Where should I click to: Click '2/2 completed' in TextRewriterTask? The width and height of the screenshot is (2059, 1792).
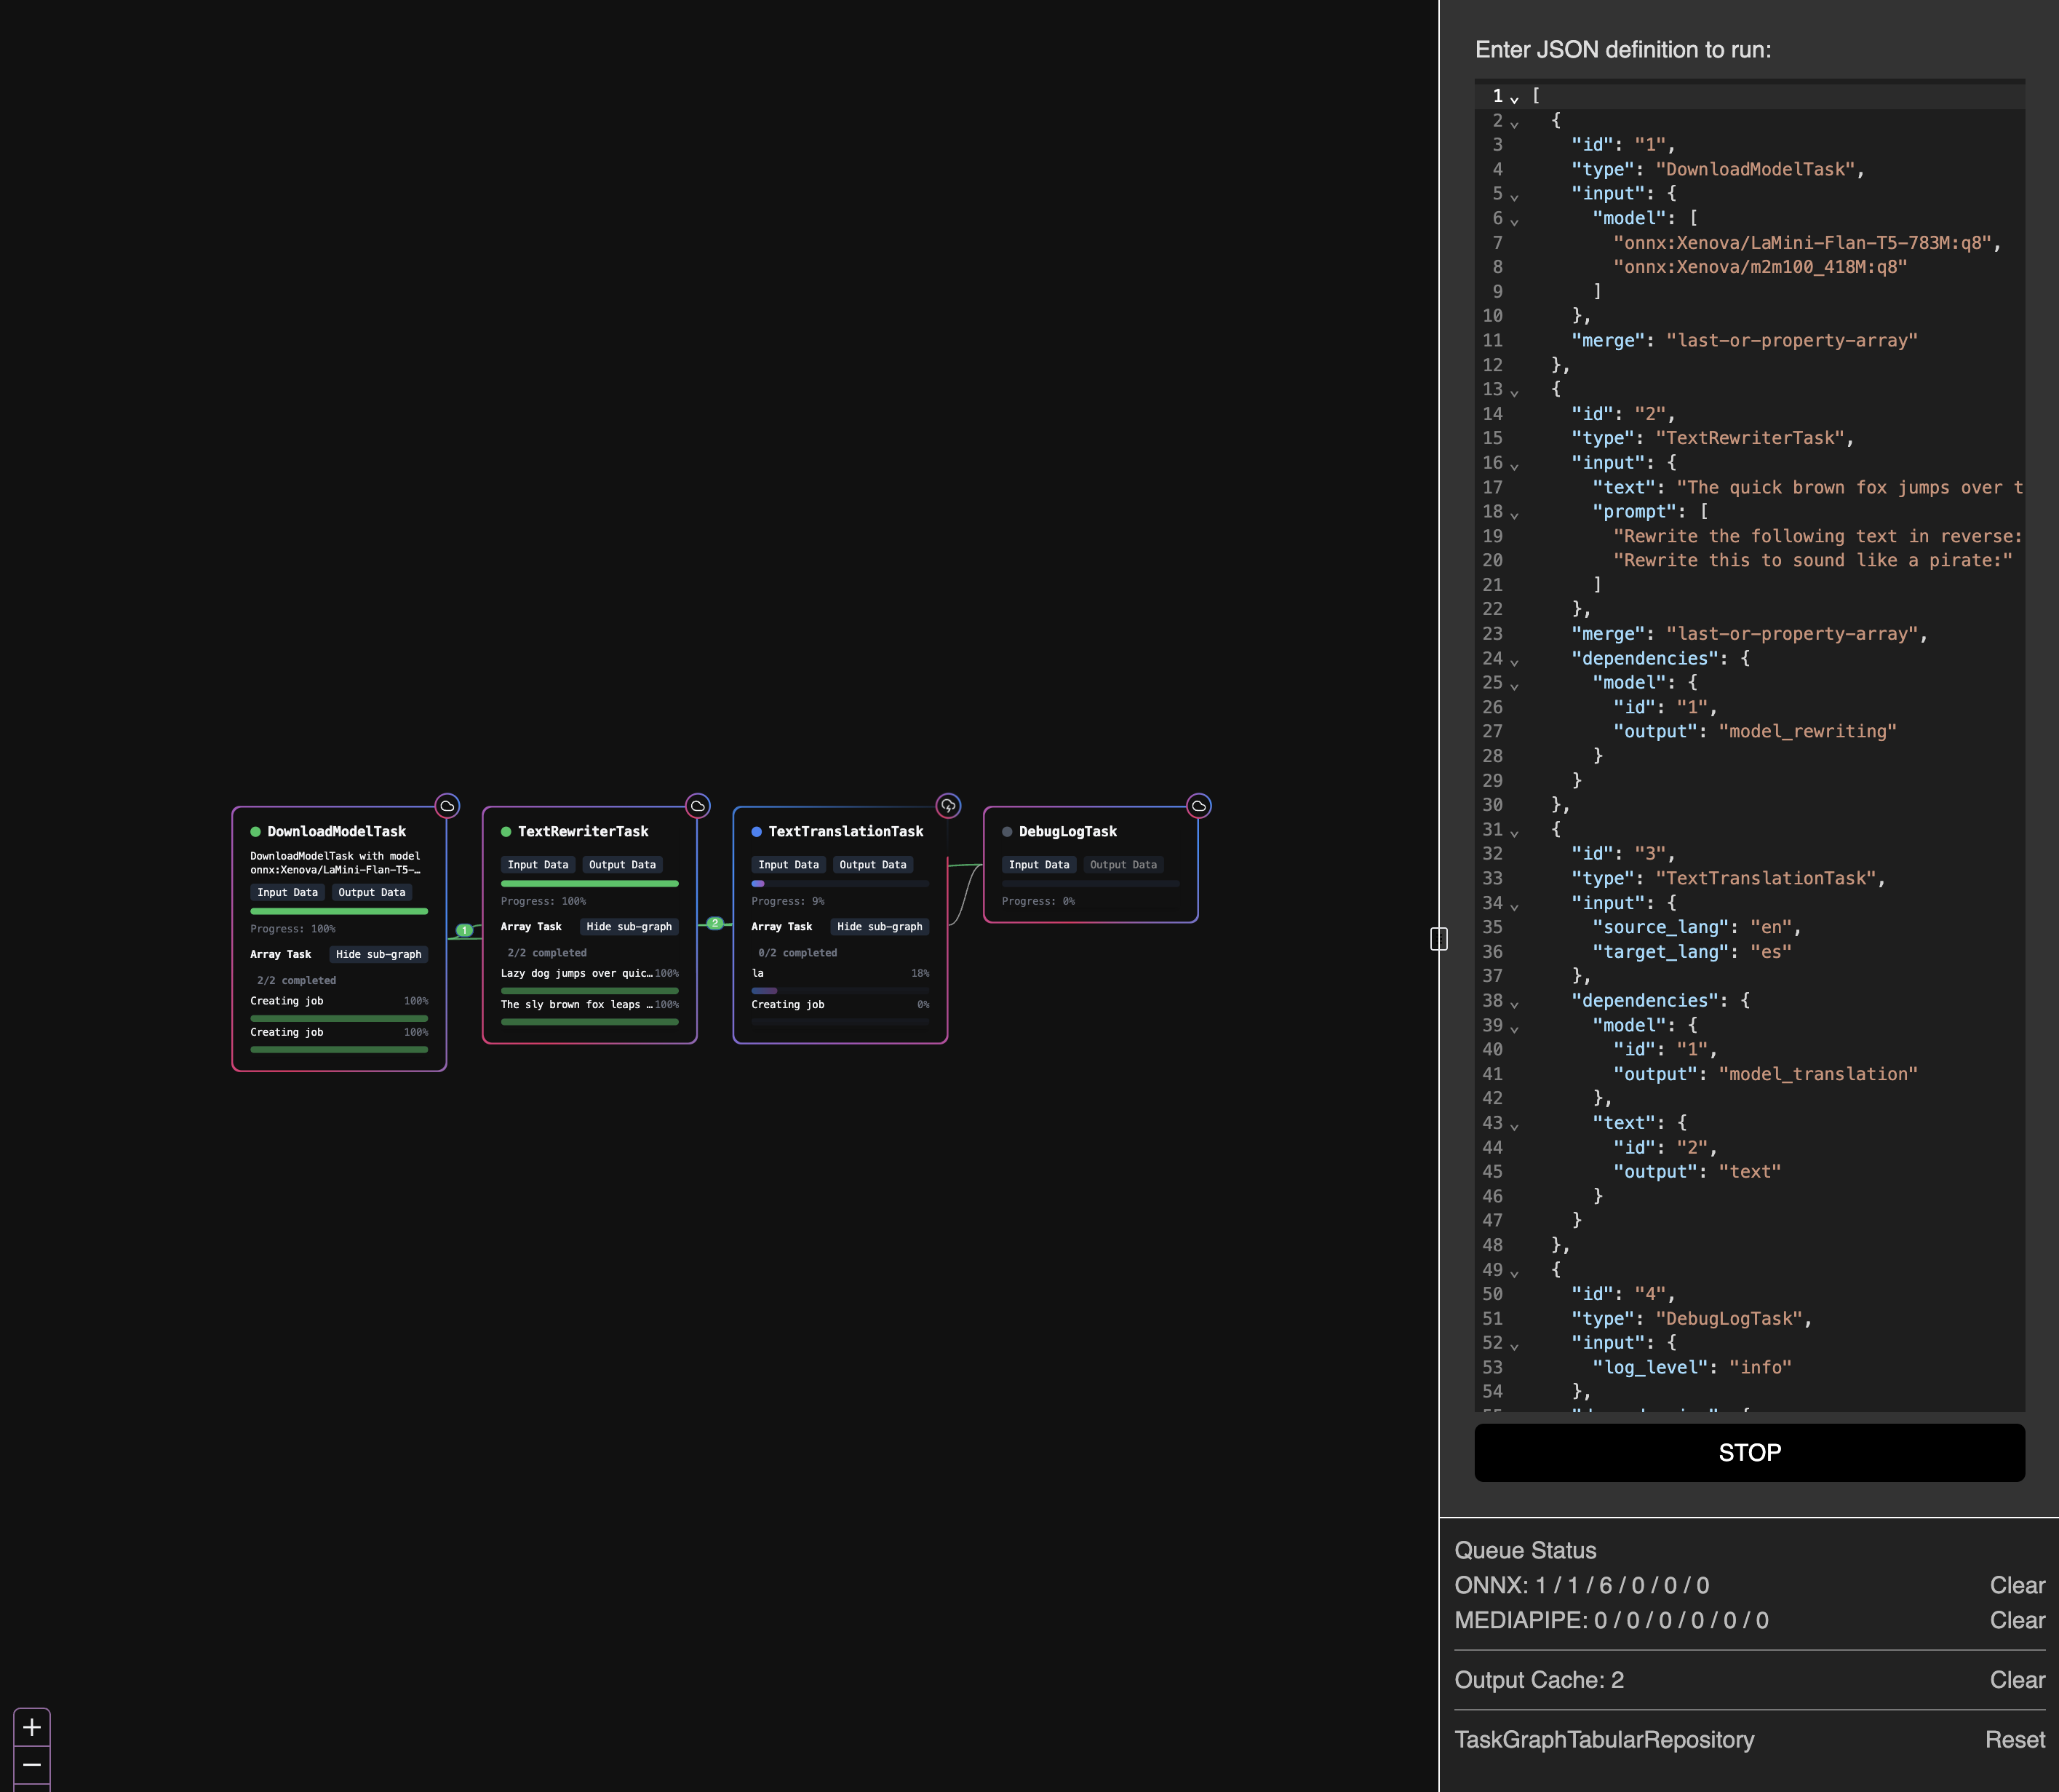pos(546,953)
